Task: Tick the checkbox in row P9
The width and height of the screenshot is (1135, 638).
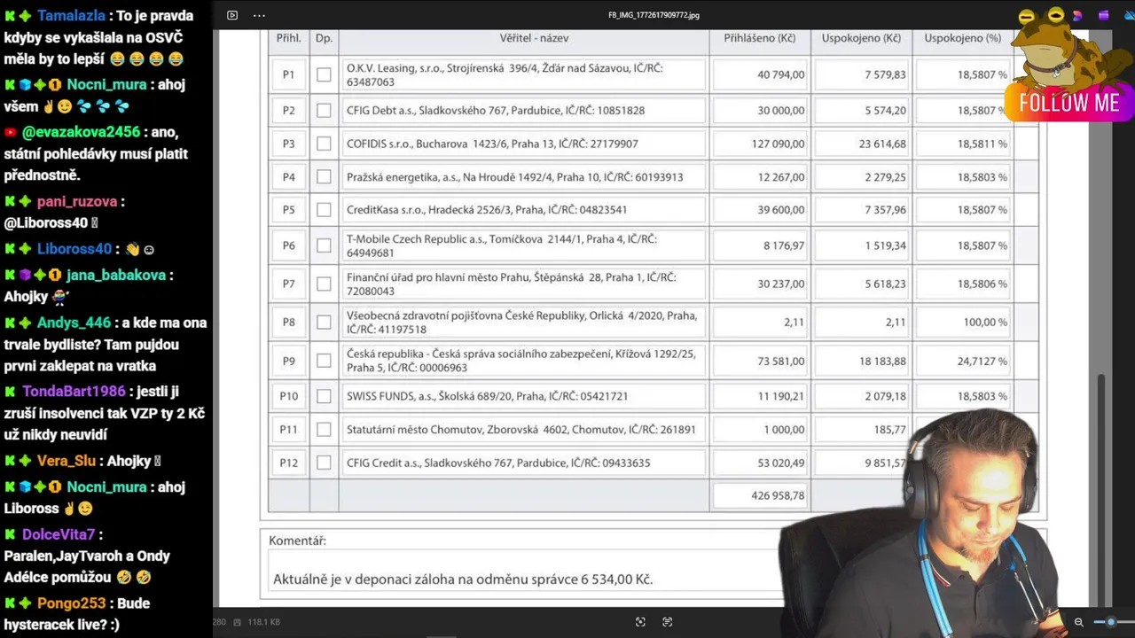Action: [x=324, y=361]
